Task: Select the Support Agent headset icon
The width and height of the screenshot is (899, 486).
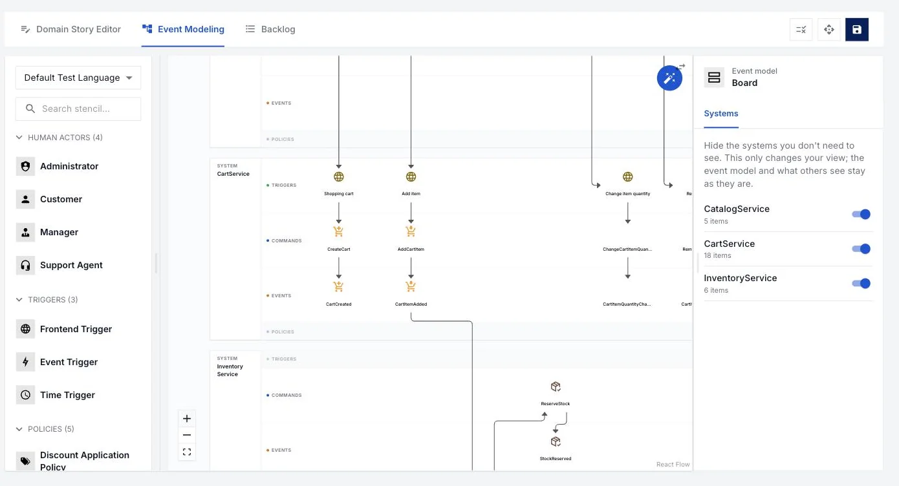Action: 25,265
